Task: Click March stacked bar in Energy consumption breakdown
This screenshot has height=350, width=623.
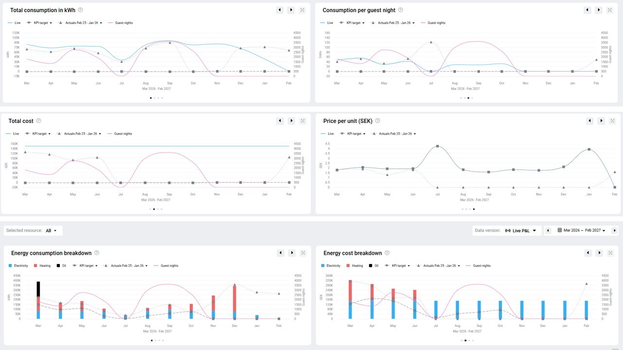Action: (38, 300)
